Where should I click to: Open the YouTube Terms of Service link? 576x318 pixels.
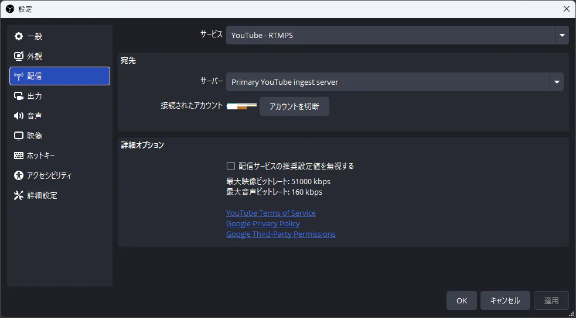(x=271, y=213)
